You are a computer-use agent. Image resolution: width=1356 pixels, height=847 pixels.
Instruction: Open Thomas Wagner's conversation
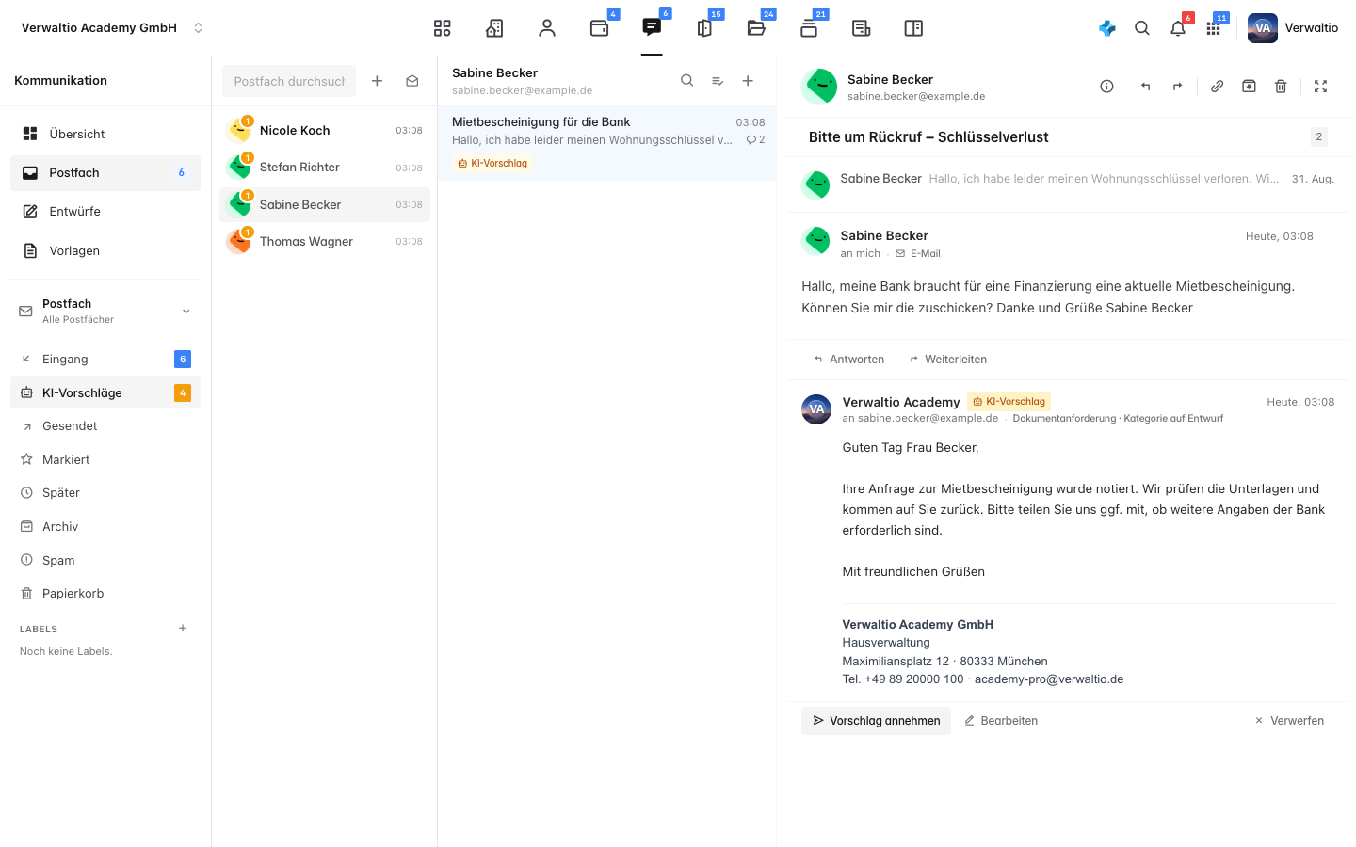[x=325, y=242]
